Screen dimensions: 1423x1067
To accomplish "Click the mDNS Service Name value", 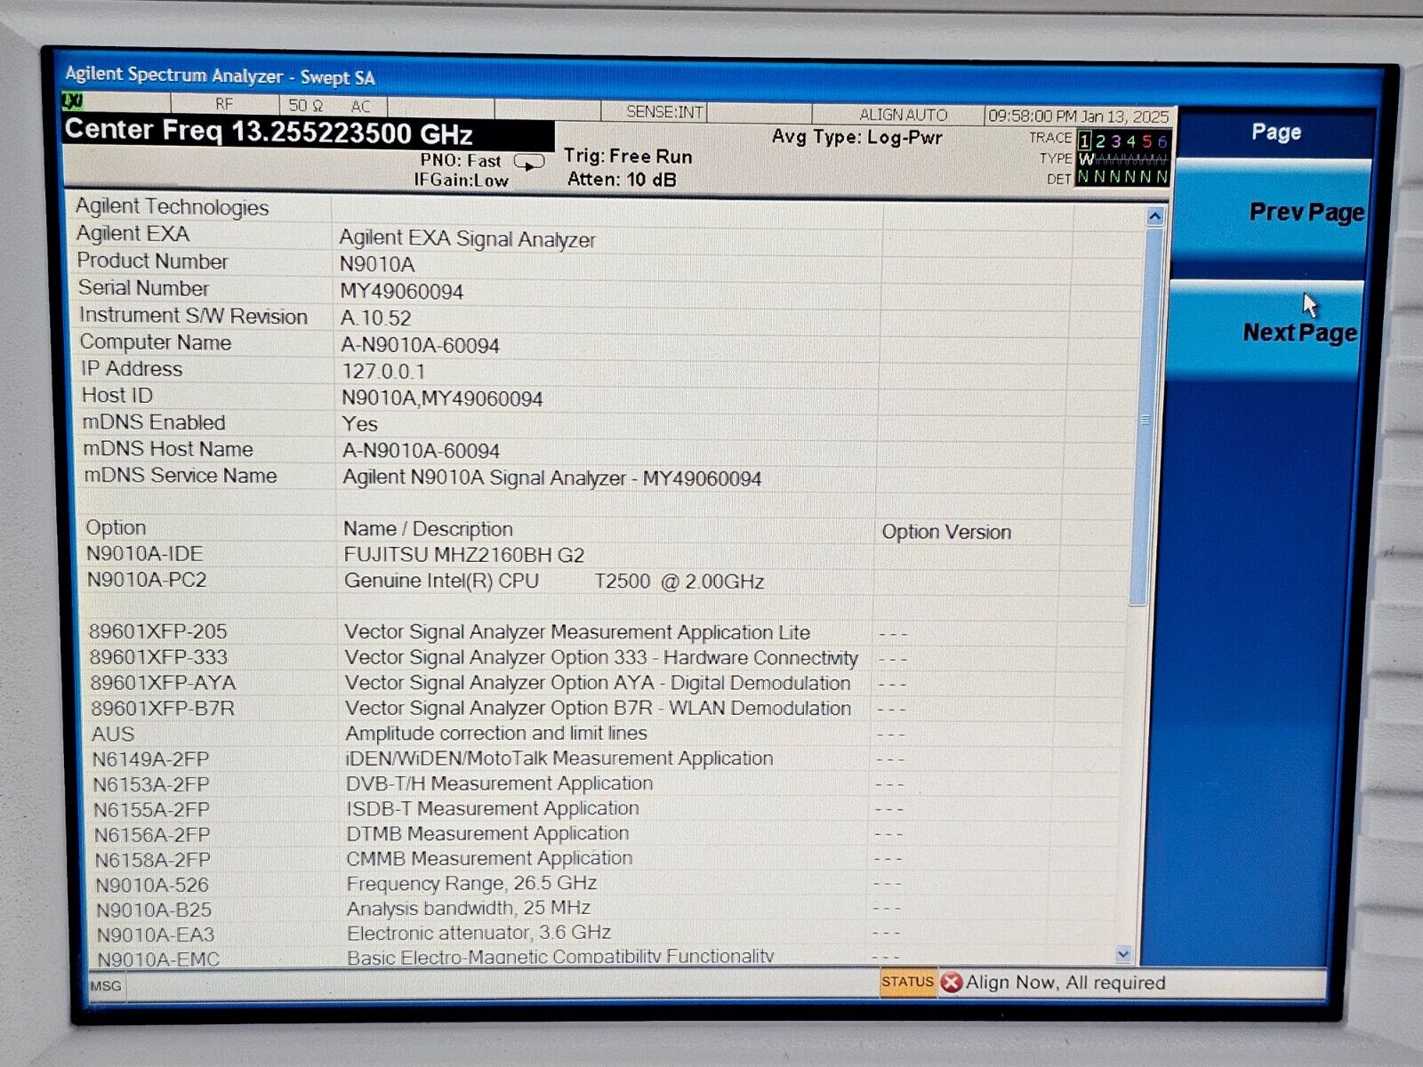I will pos(552,478).
